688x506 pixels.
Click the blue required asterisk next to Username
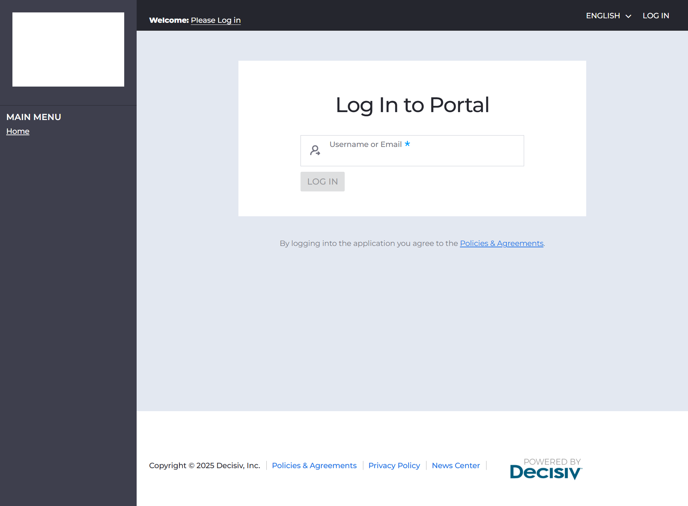[x=407, y=144]
